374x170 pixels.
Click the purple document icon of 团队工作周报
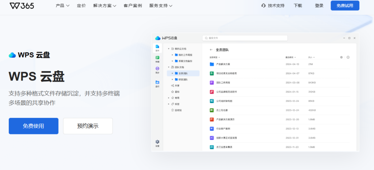coord(211,83)
